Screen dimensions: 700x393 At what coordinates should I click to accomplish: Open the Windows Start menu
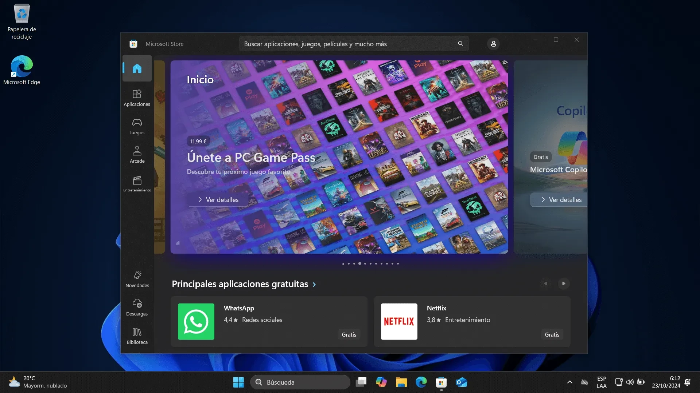[x=238, y=382]
